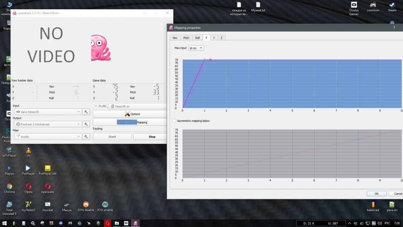Open Input tracker settings hammer button
The width and height of the screenshot is (403, 227).
point(86,112)
